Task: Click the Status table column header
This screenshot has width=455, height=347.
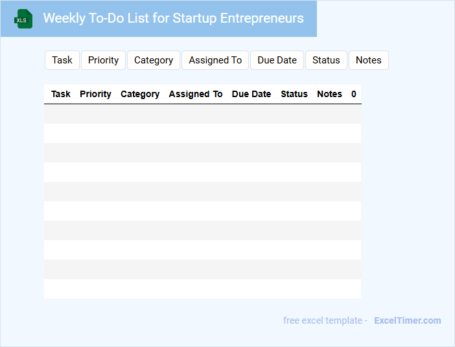Action: [x=294, y=94]
